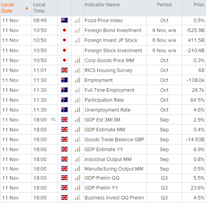The image size is (206, 203).
Task: Click the prior value -14.93B
Action: tap(195, 140)
